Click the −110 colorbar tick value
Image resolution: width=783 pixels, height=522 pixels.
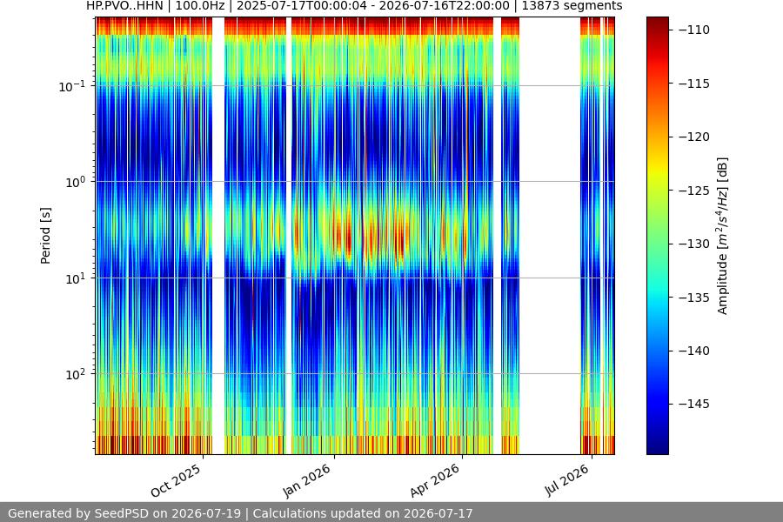694,30
